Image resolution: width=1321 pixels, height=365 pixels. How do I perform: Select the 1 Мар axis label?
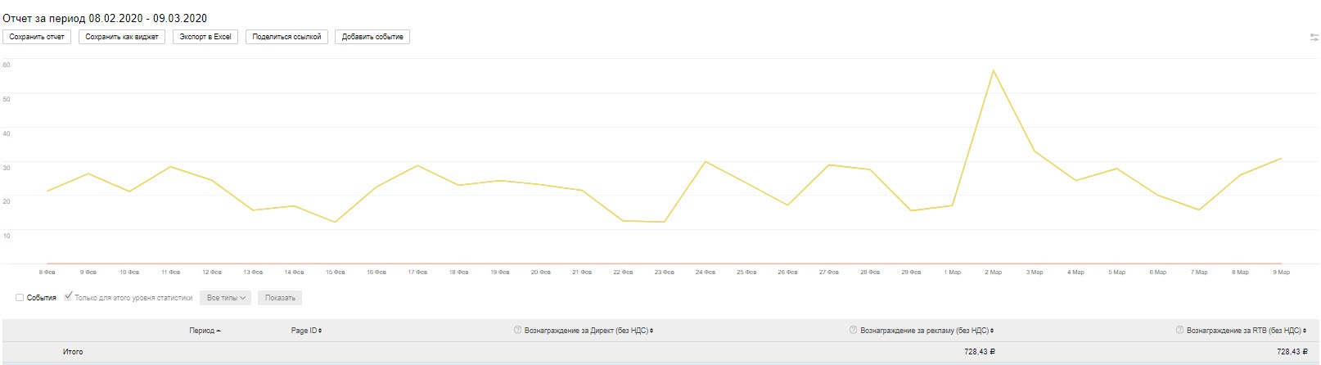pyautogui.click(x=952, y=273)
